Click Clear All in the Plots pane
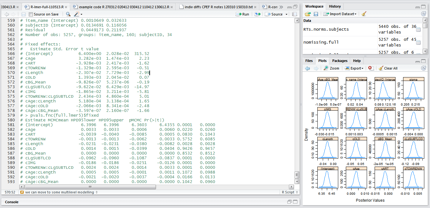Viewport: 430px width, 208px height. (x=388, y=68)
